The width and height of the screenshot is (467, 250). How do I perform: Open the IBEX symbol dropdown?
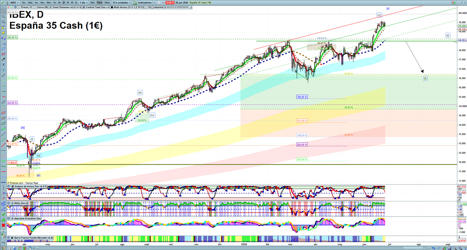[14, 3]
